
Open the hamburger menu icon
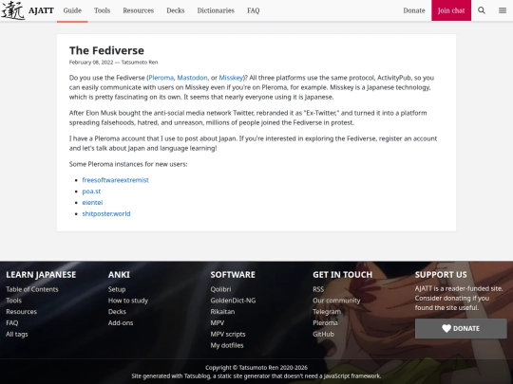[x=503, y=10]
